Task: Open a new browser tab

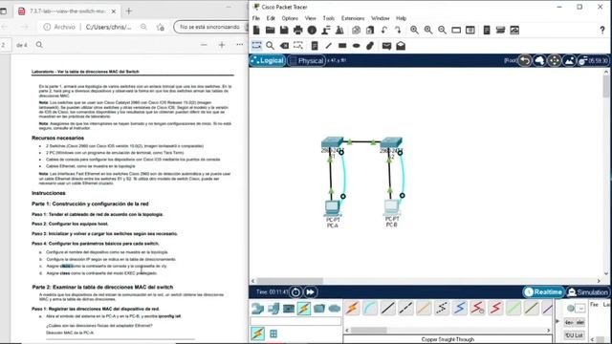Action: 129,11
